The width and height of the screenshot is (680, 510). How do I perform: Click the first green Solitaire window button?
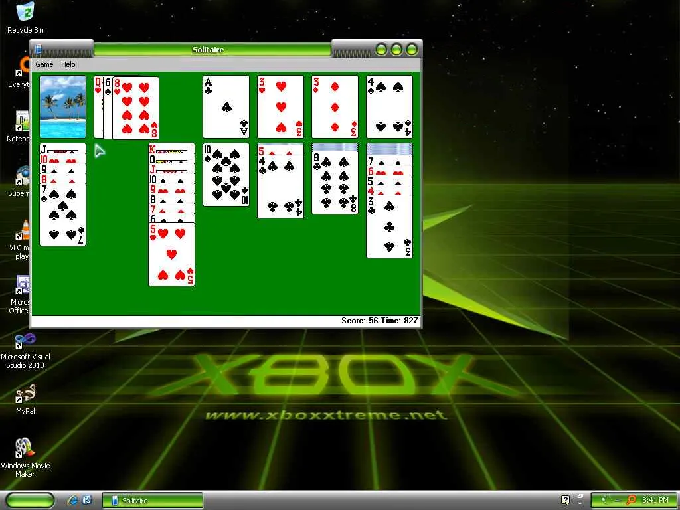(x=381, y=50)
